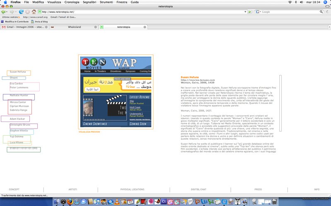Click the Home icon in the toolbar
This screenshot has height=206, width=331.
[34, 12]
